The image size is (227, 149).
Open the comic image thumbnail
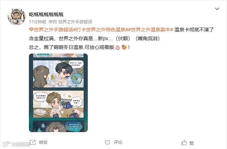(59, 93)
